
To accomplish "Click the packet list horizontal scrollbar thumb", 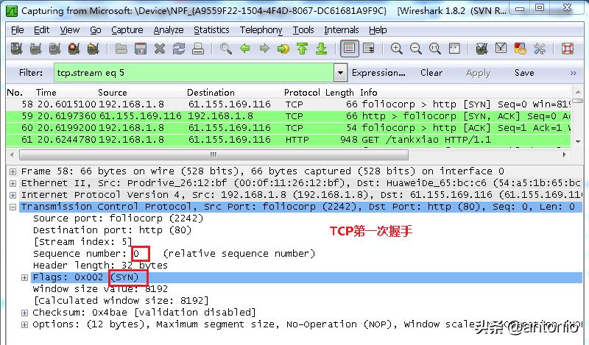I will point(214,154).
